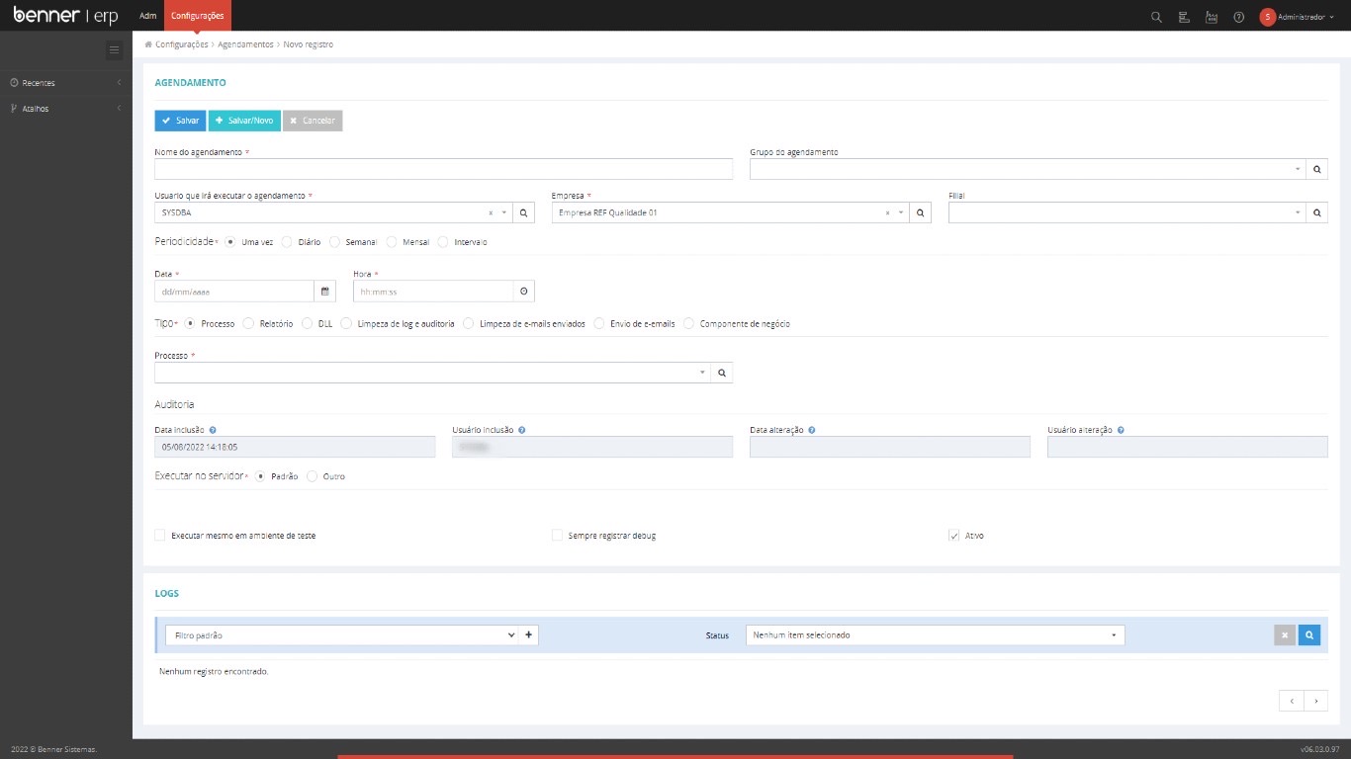This screenshot has height=759, width=1351.
Task: Click Data inclusão help info icon
Action: point(214,431)
